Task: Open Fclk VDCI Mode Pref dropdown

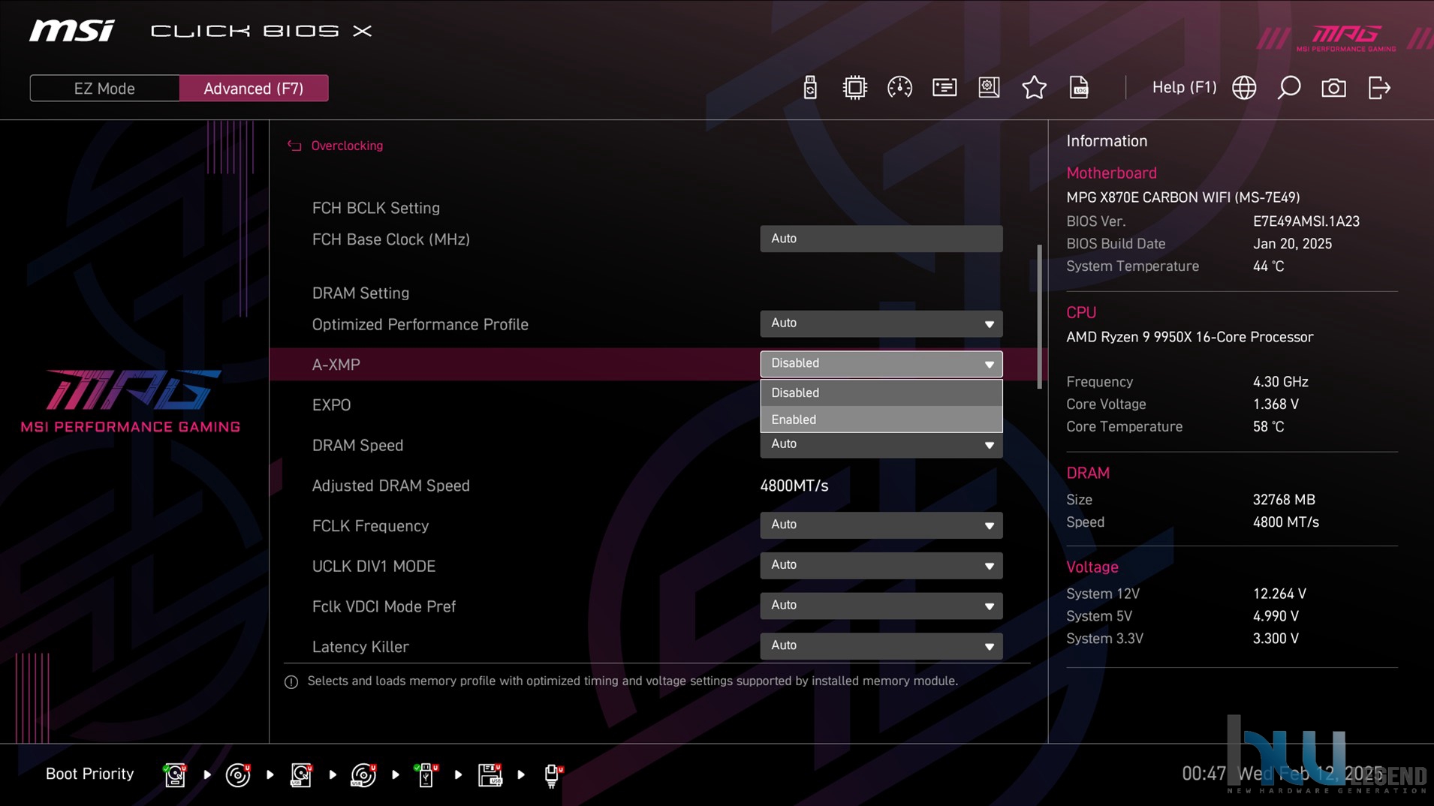Action: click(881, 606)
